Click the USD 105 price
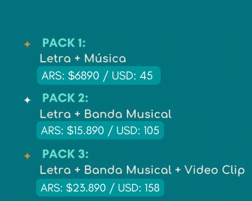The width and height of the screenshot is (252, 201). click(x=138, y=131)
